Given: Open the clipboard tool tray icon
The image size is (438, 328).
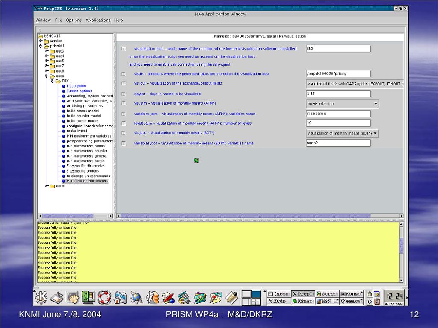Looking at the screenshot, I should click(x=377, y=301).
